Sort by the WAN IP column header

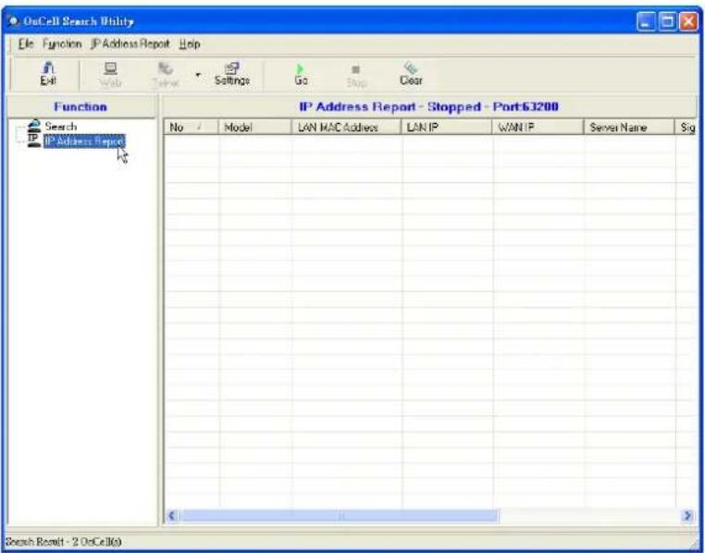pos(538,127)
